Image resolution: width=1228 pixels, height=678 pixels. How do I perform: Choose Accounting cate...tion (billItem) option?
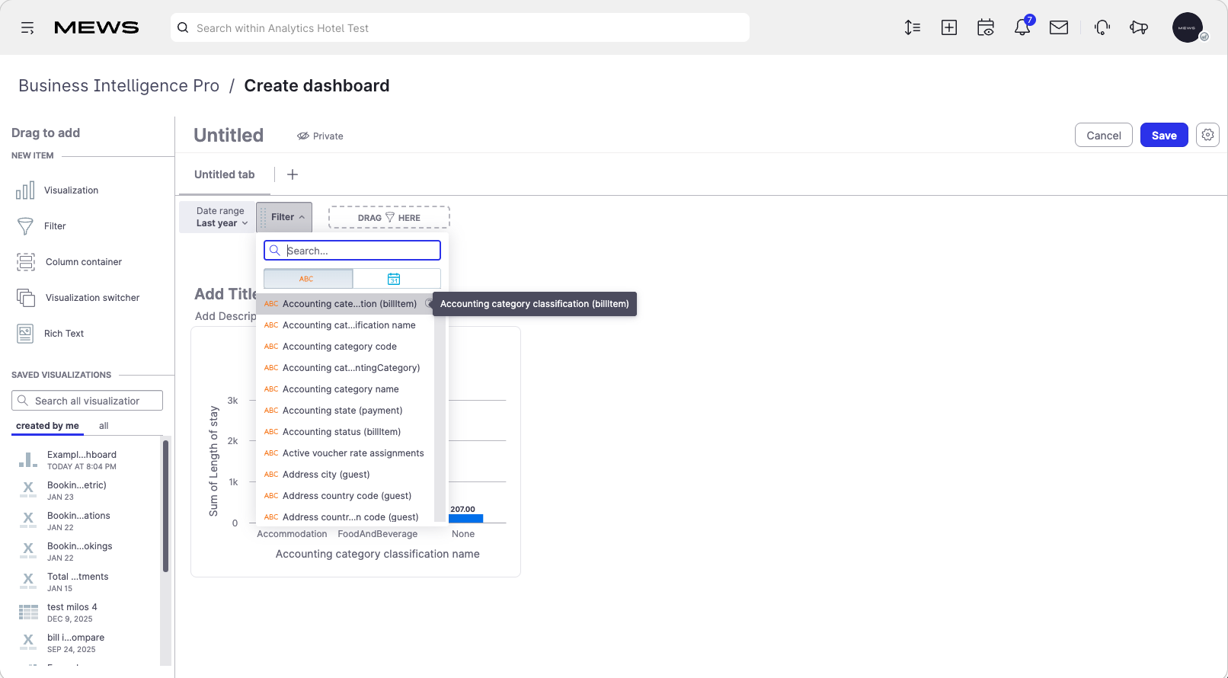coord(345,304)
